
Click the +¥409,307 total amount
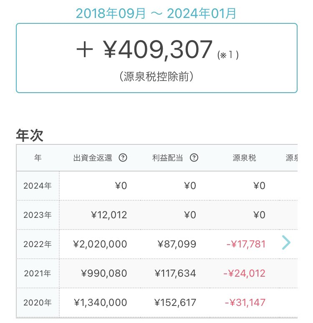[144, 49]
